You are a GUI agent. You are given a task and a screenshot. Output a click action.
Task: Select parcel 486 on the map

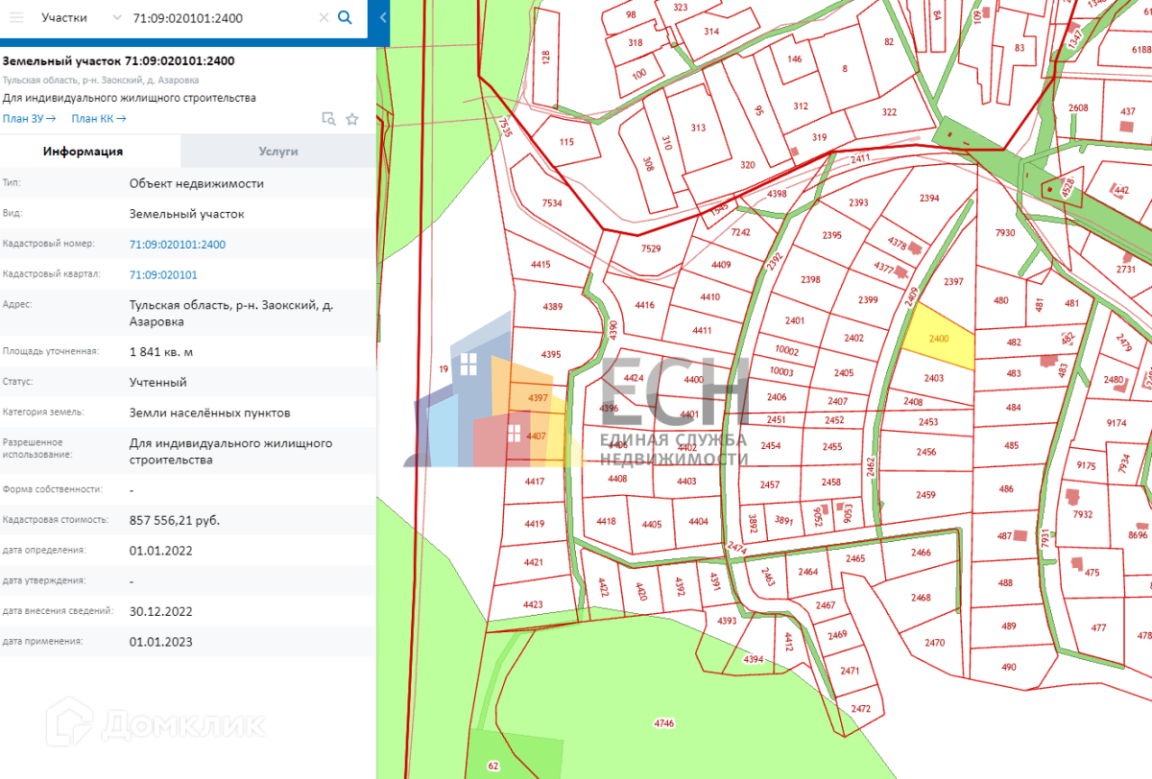tap(1006, 489)
